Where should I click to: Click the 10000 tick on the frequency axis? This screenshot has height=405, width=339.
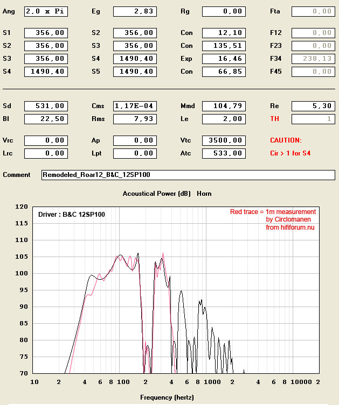(x=301, y=382)
